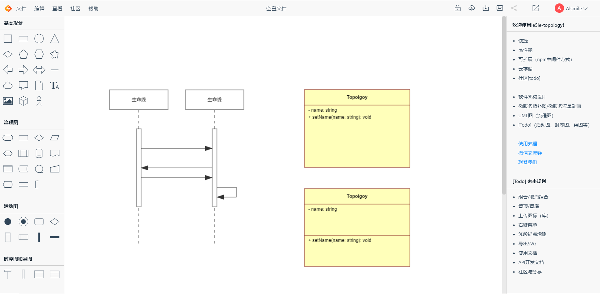Select the upper Topolgoy class title
The width and height of the screenshot is (600, 294).
click(357, 97)
